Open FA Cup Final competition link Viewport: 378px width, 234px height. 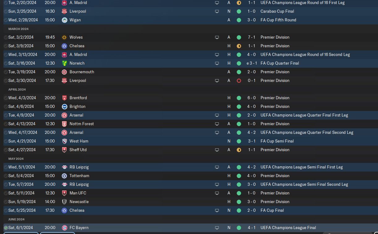pyautogui.click(x=272, y=211)
